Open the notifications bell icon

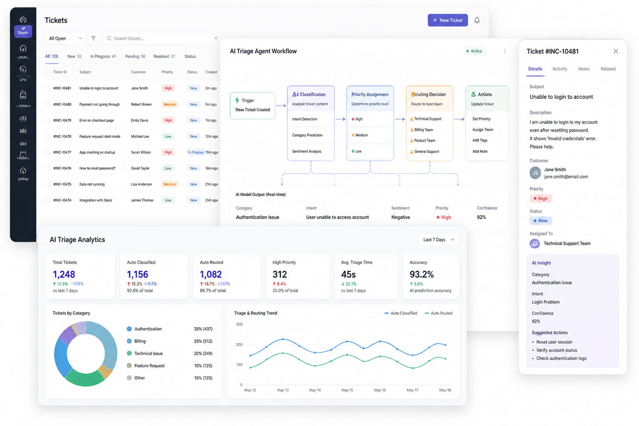click(477, 20)
